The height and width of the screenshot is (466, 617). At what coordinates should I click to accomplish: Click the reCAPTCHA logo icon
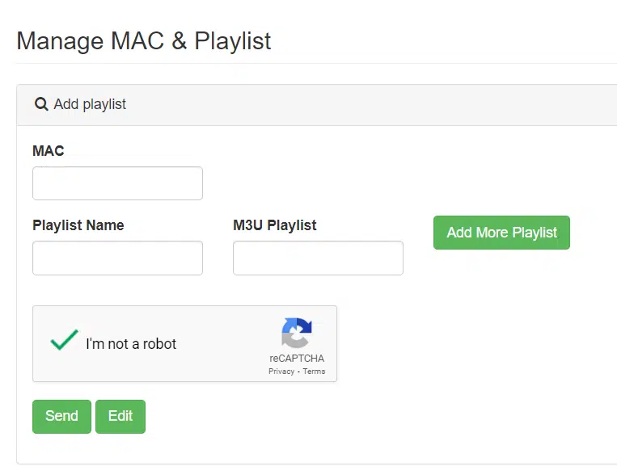coord(297,333)
